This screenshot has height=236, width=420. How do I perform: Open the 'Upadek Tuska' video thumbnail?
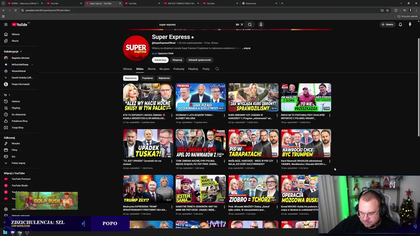click(148, 143)
